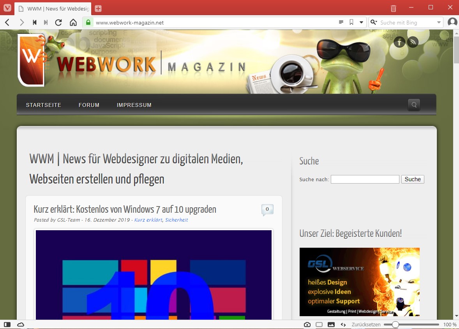Open STARTSEITE in the navigation menu
The height and width of the screenshot is (329, 459).
click(x=44, y=105)
